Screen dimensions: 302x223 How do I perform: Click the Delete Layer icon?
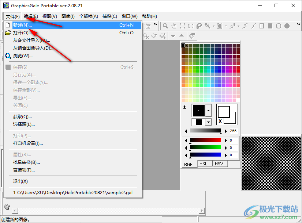[x=146, y=36]
